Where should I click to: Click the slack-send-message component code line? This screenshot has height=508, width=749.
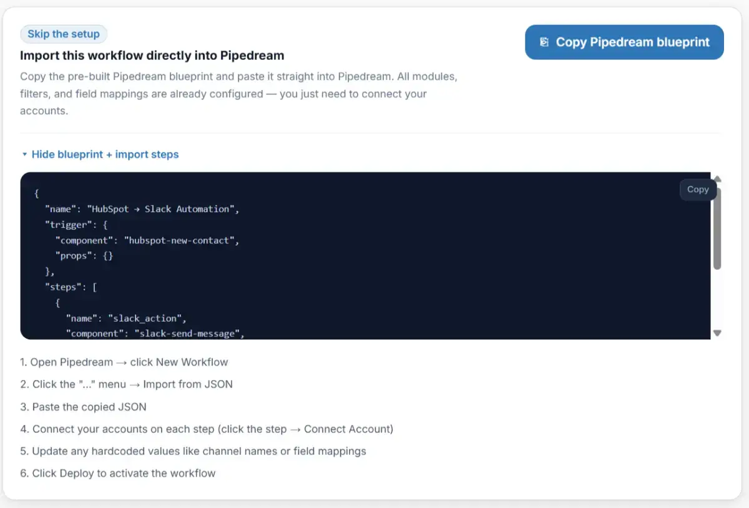point(155,334)
